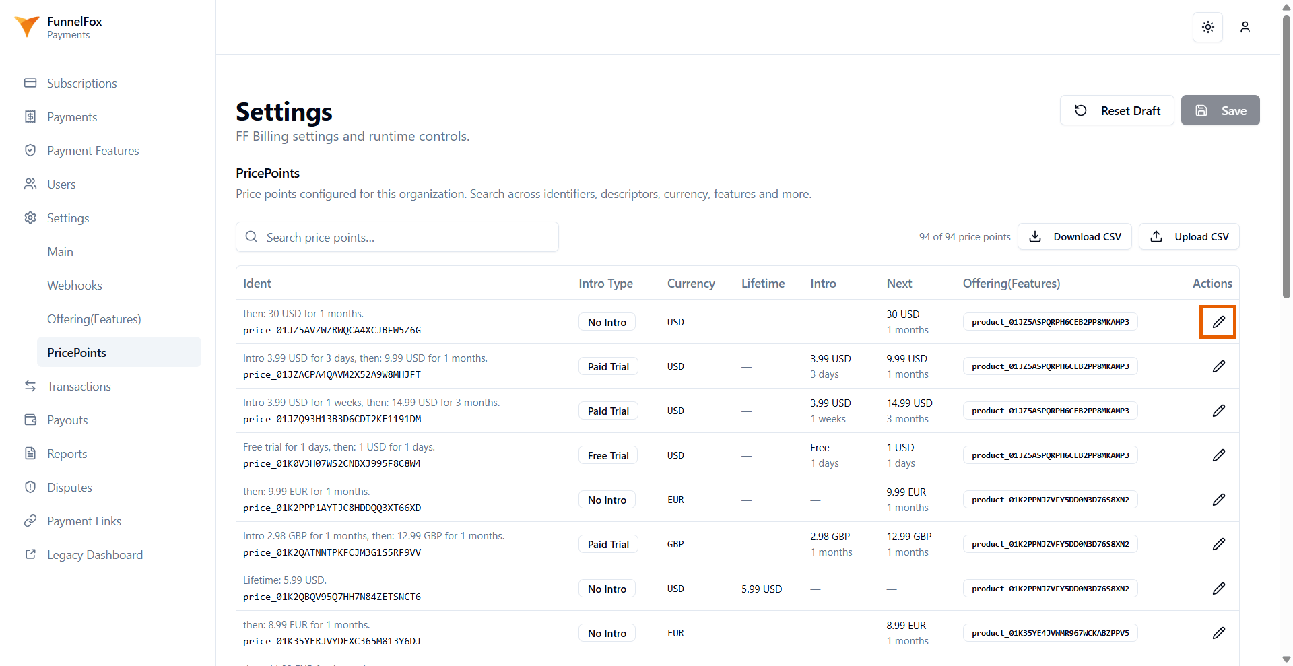Click 'Lifetime: 5.99 USD.' description
Image resolution: width=1293 pixels, height=666 pixels.
(285, 580)
